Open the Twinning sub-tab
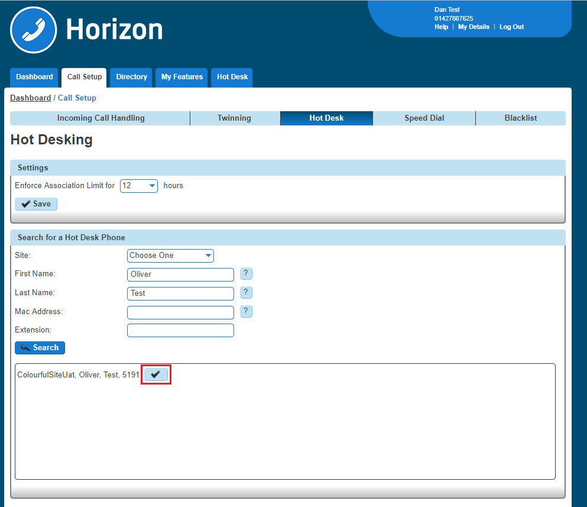Viewport: 587px width, 507px height. pyautogui.click(x=234, y=118)
